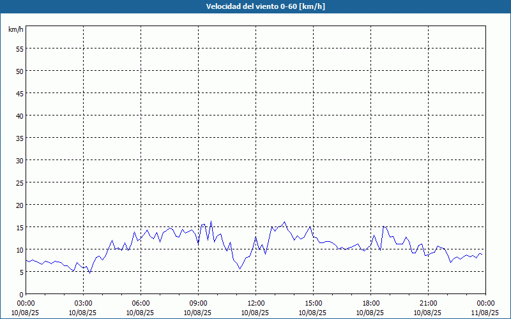The height and width of the screenshot is (319, 511).
Task: Select the '45' y-axis value
Action: (20, 93)
